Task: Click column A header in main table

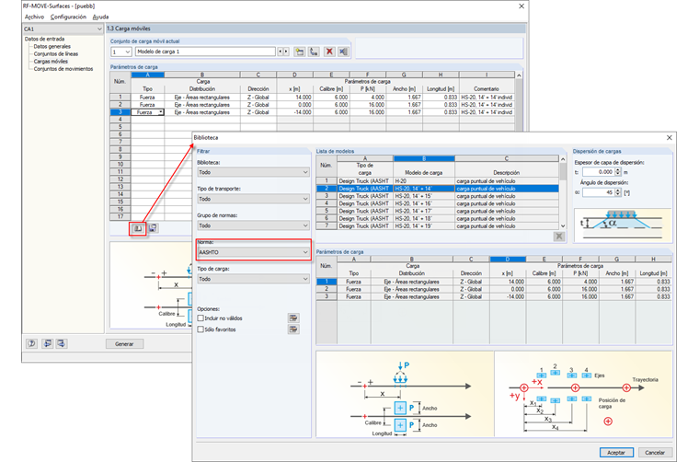Action: click(147, 75)
